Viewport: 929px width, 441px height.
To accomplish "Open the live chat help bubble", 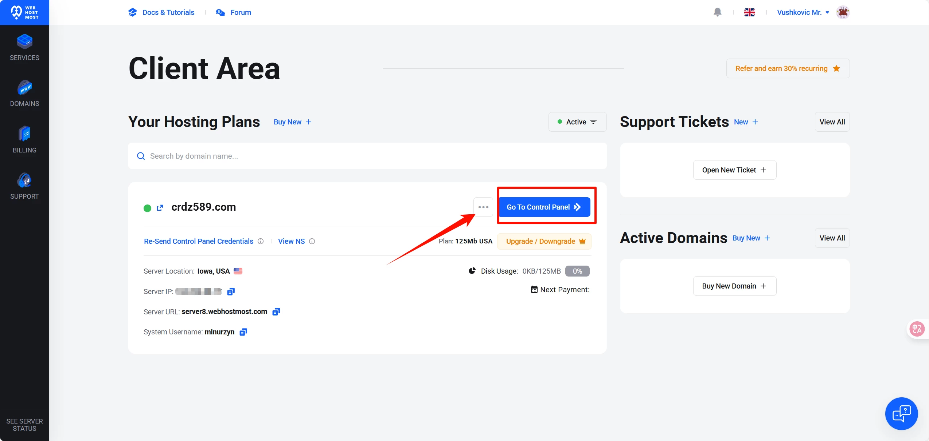I will pyautogui.click(x=901, y=414).
